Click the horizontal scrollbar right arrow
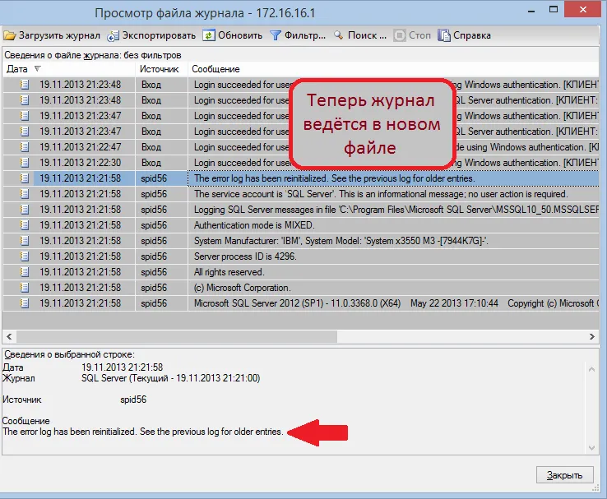Screen dimensions: 607x499 click(592, 336)
